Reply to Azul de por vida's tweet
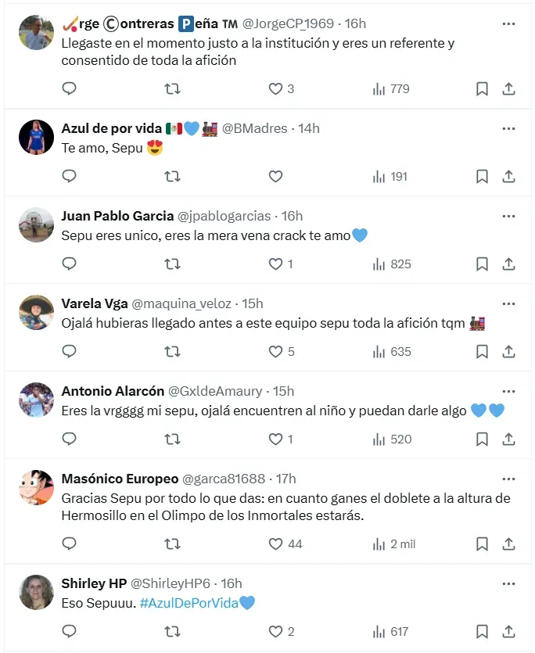 click(x=69, y=176)
